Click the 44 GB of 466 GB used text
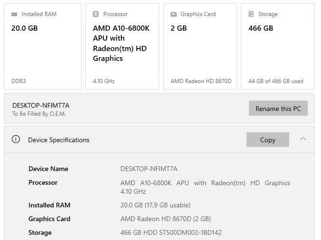 tap(275, 81)
